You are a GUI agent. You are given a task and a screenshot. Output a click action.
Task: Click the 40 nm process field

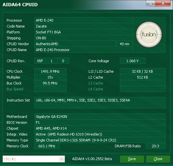pos(125,44)
